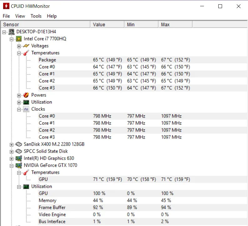Click the Frame Buffer min value 89 %

pos(132,208)
